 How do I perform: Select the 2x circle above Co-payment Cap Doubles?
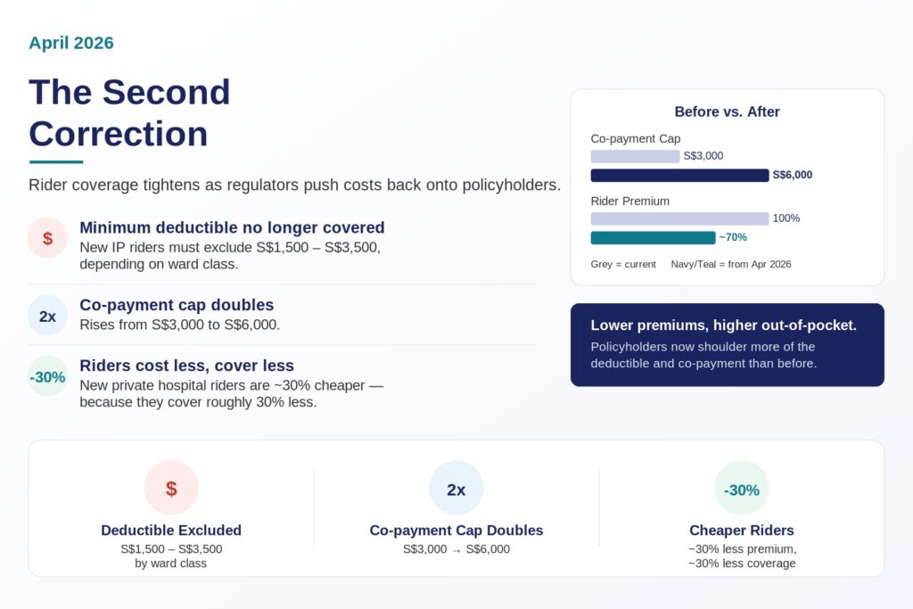pyautogui.click(x=456, y=488)
